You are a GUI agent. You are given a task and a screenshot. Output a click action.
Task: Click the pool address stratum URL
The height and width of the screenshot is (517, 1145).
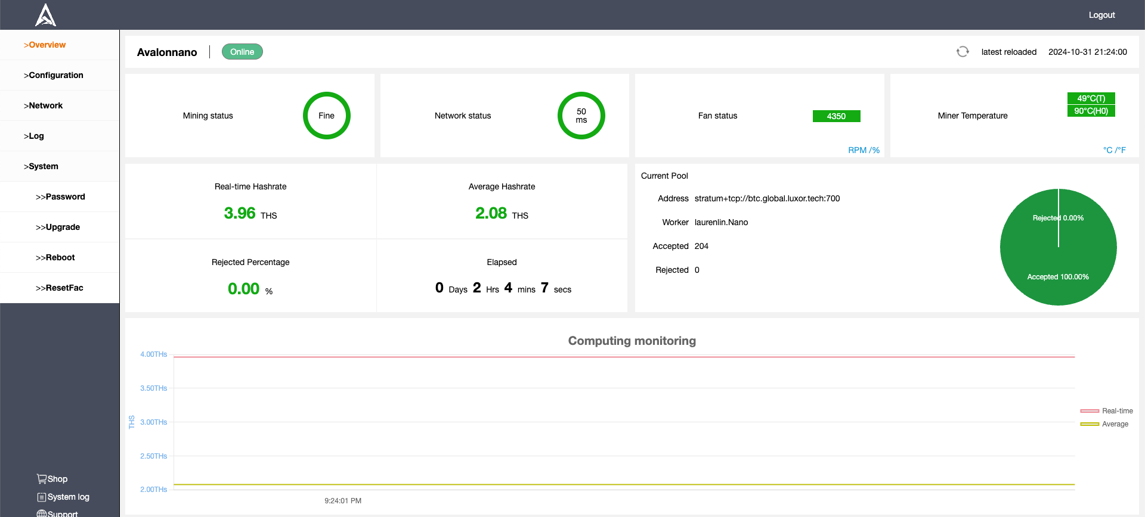[767, 198]
